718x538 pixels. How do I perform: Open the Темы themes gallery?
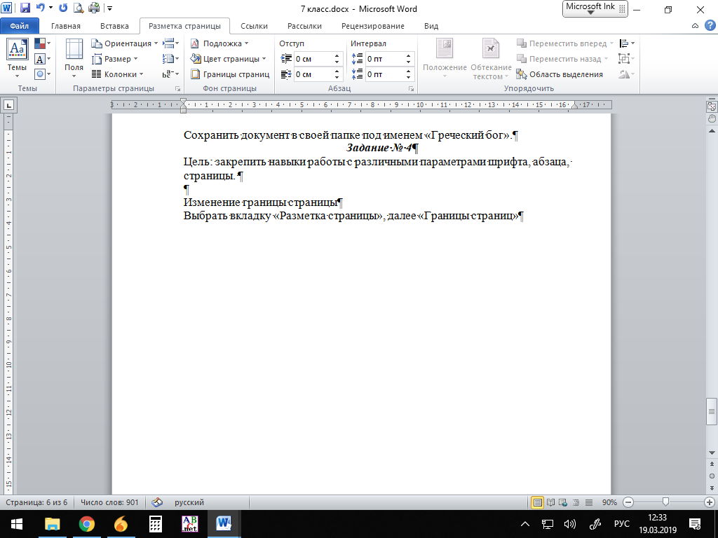(x=17, y=58)
